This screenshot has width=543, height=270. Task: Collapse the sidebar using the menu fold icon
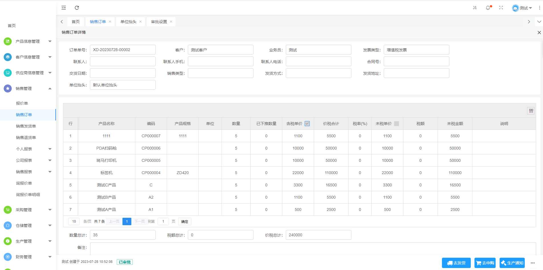(x=64, y=8)
